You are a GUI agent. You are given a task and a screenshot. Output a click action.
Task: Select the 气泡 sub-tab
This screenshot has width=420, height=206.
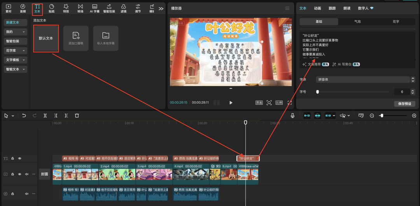click(357, 22)
